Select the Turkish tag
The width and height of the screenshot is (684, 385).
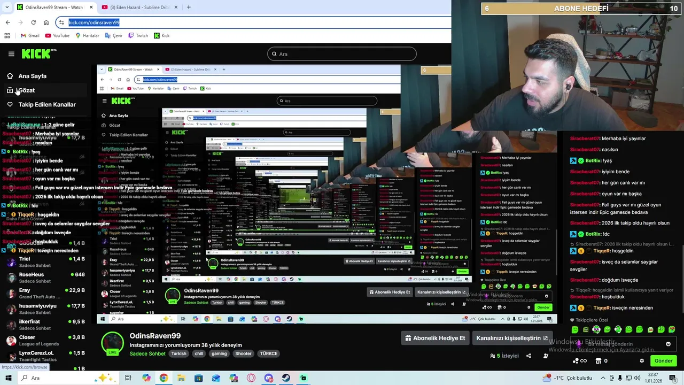(178, 353)
